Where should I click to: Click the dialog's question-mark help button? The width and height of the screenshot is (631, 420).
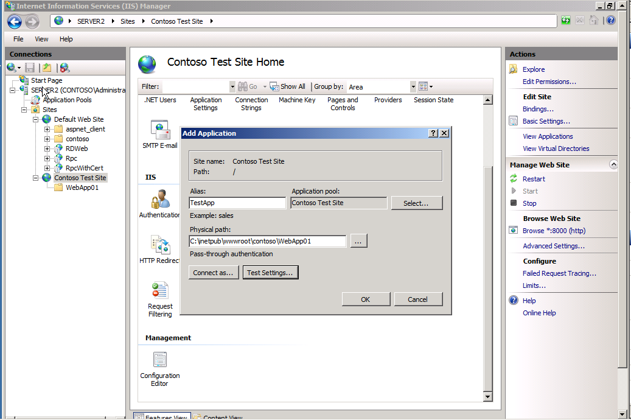pyautogui.click(x=433, y=133)
